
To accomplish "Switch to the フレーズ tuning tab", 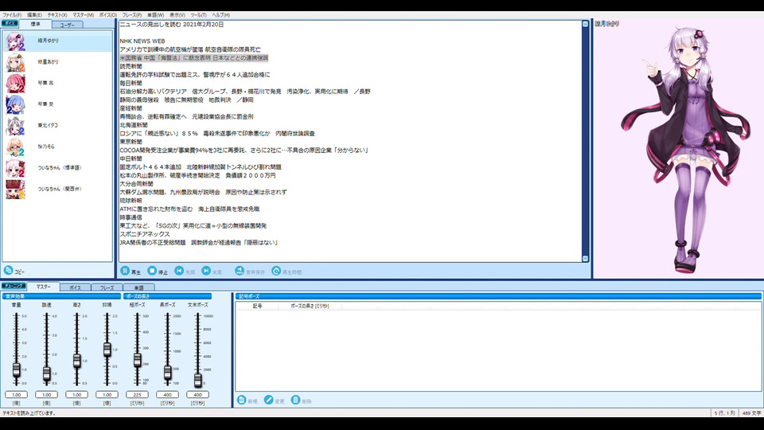I will pos(107,287).
